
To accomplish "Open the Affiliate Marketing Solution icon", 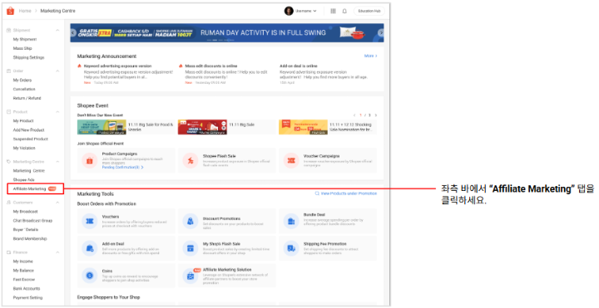I will [191, 276].
